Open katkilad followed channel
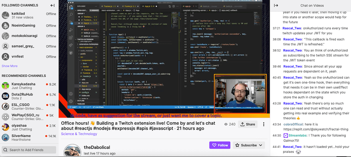Viewport: 351px width, 157px height. [29, 15]
